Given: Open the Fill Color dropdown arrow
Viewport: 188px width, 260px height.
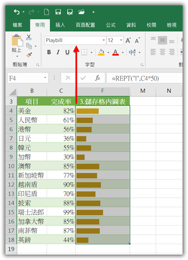Looking at the screenshot, I should (x=108, y=53).
